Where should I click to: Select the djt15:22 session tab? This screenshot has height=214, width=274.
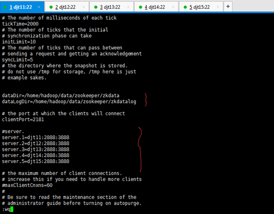(x=201, y=7)
